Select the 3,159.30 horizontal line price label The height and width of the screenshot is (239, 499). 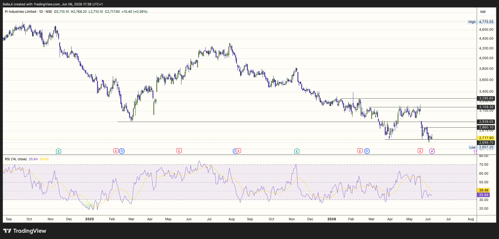pos(486,107)
